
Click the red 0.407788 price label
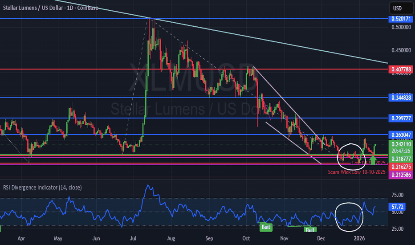(401, 69)
